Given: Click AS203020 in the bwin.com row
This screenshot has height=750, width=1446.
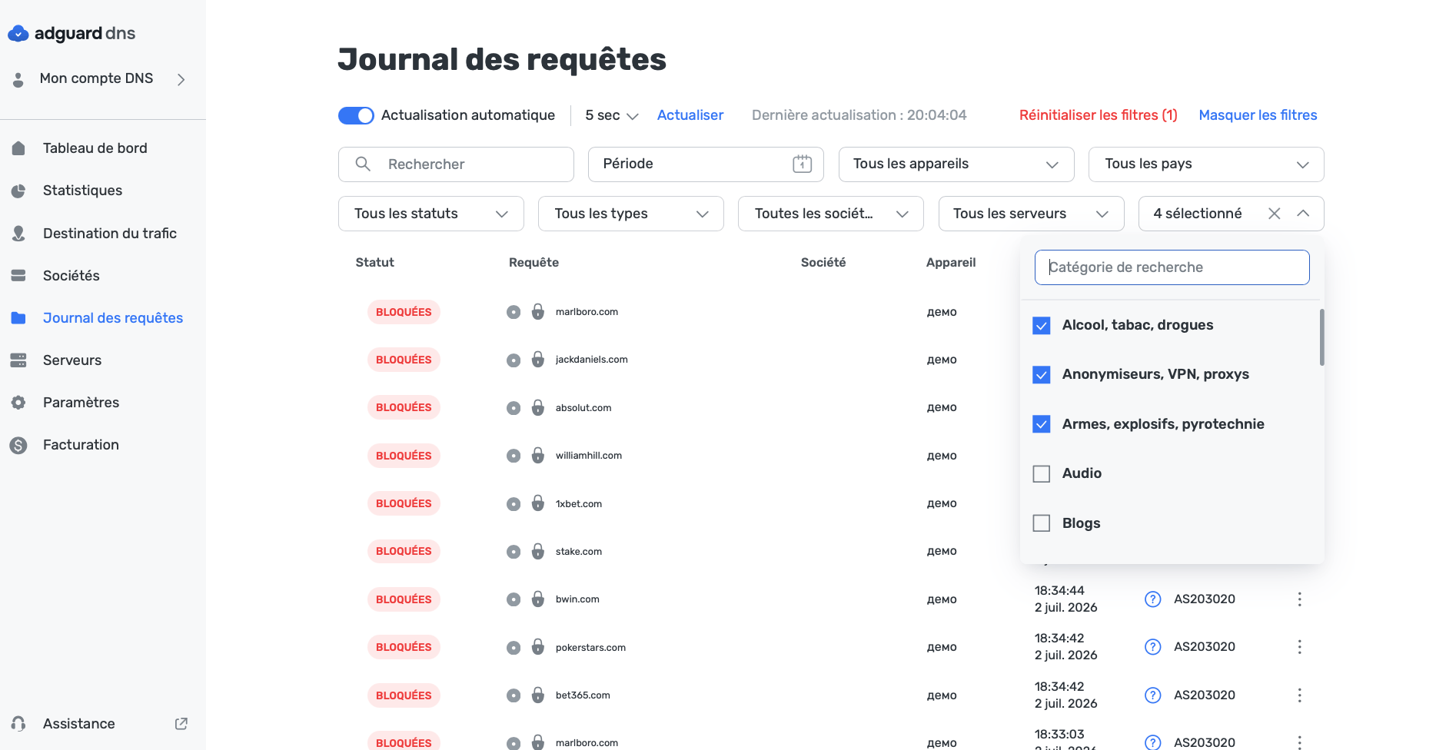Looking at the screenshot, I should point(1205,599).
